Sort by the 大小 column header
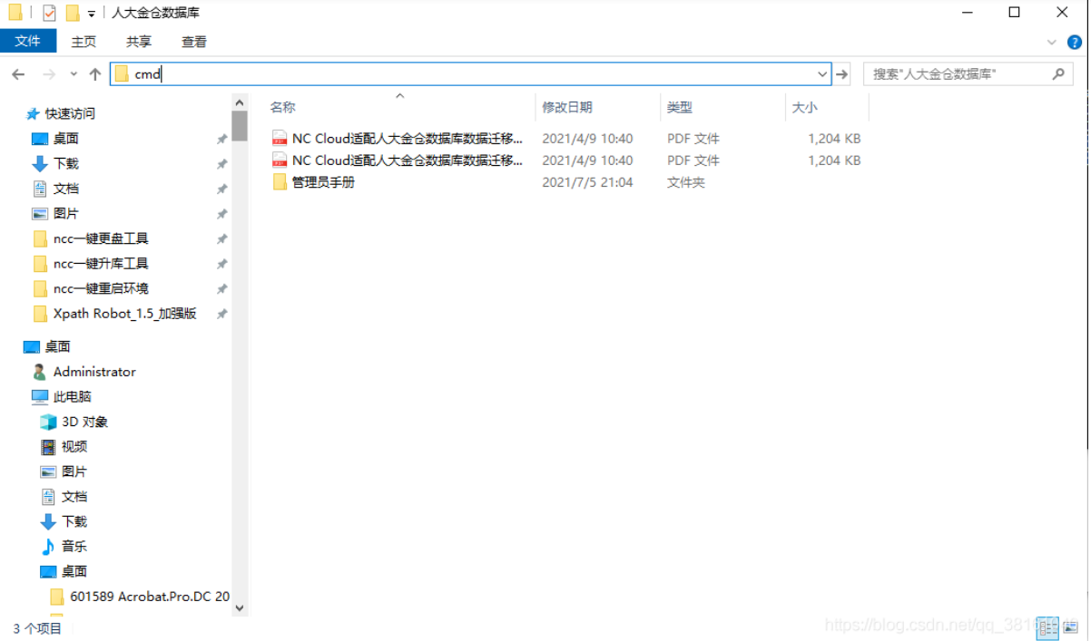The height and width of the screenshot is (641, 1091). (x=804, y=107)
